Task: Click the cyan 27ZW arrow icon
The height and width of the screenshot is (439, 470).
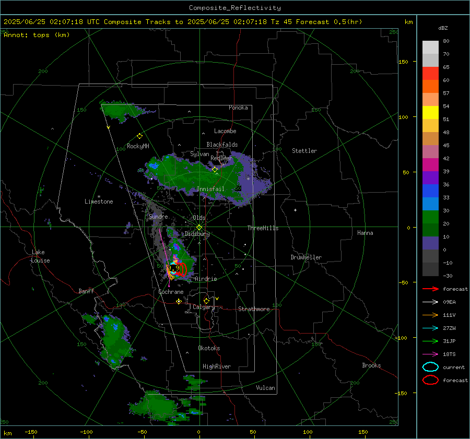Action: point(430,328)
